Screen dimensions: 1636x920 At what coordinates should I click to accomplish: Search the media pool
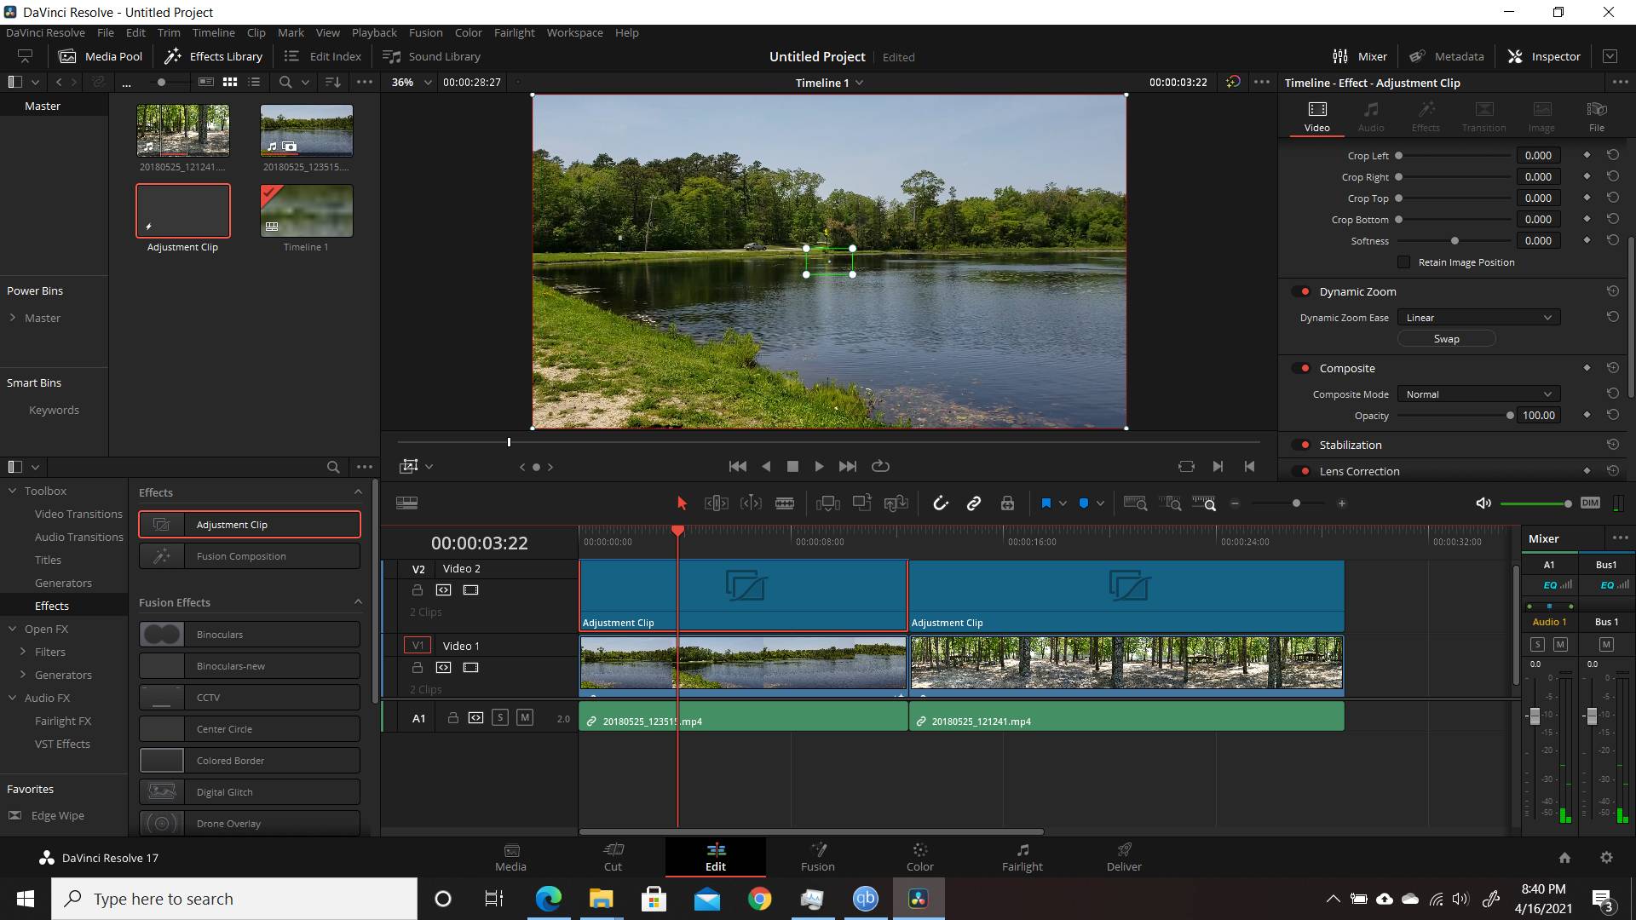285,82
